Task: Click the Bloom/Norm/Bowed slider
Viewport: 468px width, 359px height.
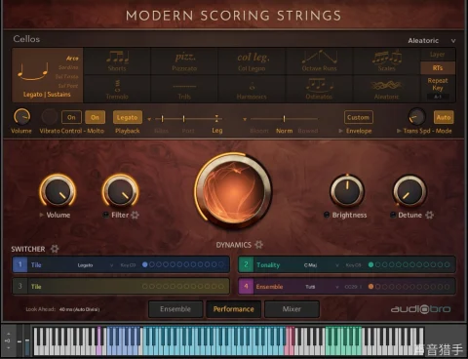Action: (x=284, y=119)
